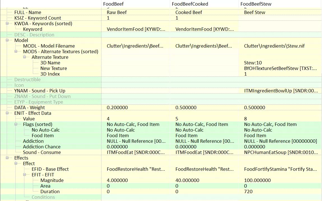Select the Addiction row label
The image size is (322, 201).
click(x=33, y=141)
